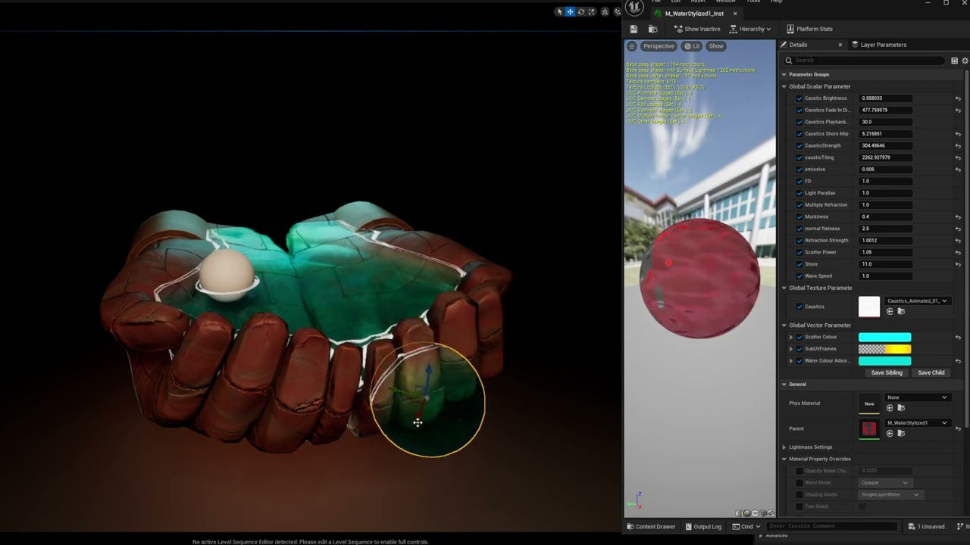Open the Scatter Colour cyan color swatch
Viewport: 970px width, 545px height.
884,338
